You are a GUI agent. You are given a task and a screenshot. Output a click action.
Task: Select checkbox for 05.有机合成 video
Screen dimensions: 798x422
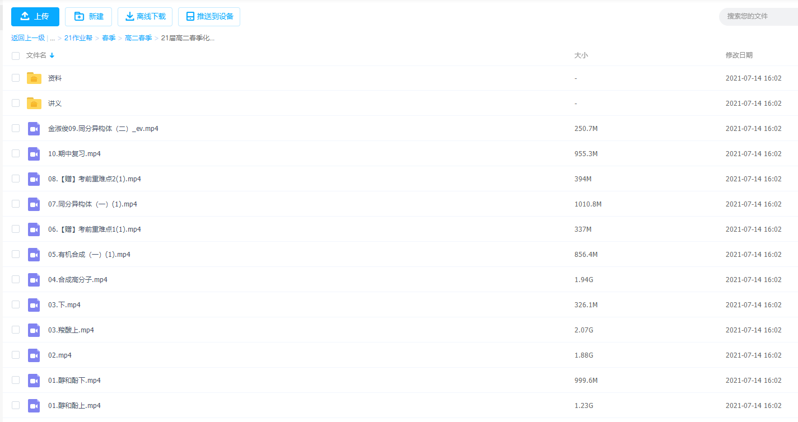click(x=16, y=255)
